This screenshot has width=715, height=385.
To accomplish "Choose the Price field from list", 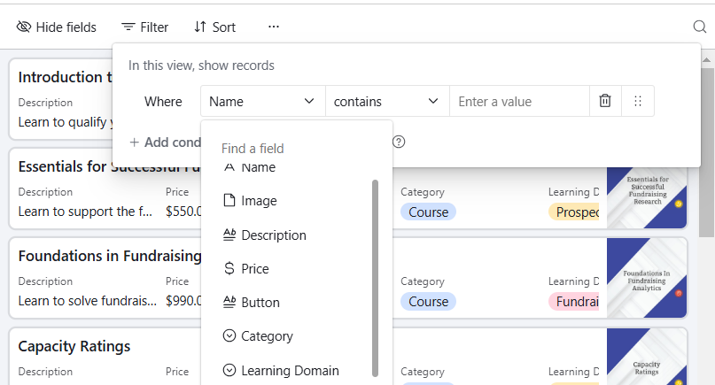I will (254, 269).
